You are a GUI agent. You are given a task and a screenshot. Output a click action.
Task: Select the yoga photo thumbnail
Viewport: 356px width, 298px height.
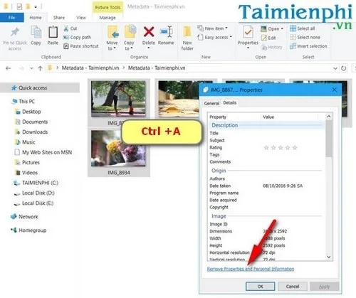pyautogui.click(x=119, y=99)
